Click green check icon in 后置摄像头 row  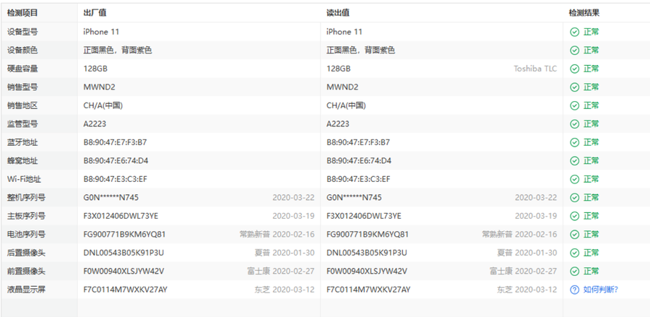575,253
